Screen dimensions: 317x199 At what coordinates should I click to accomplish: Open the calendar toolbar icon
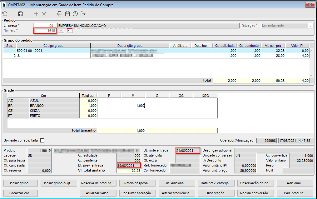pyautogui.click(x=67, y=14)
